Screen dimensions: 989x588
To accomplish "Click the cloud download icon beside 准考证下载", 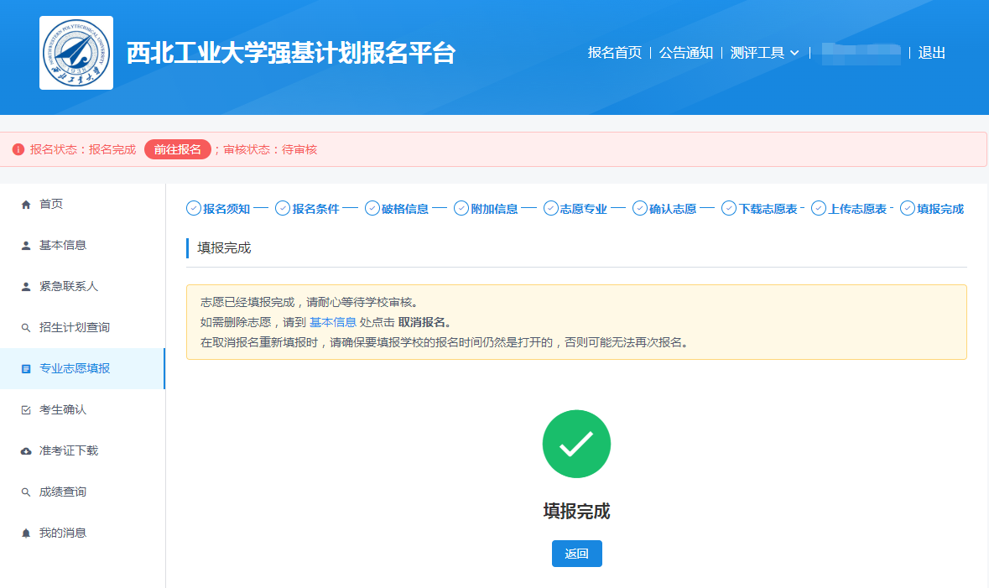I will 26,451.
